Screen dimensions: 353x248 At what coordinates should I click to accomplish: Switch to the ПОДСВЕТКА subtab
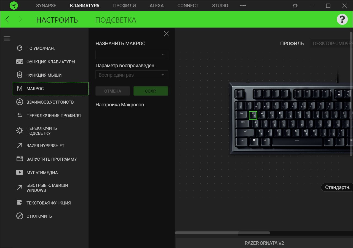click(116, 20)
